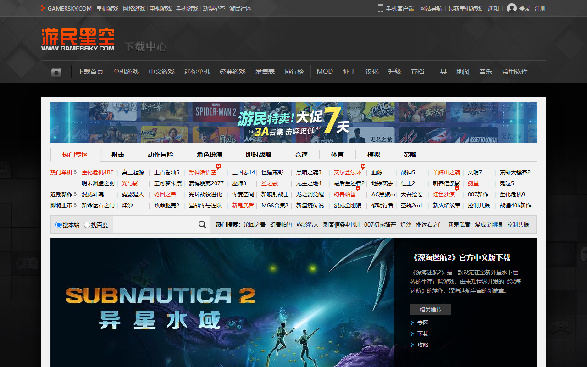Open 最新单机游戏 link in top bar
The height and width of the screenshot is (367, 587).
tap(465, 9)
